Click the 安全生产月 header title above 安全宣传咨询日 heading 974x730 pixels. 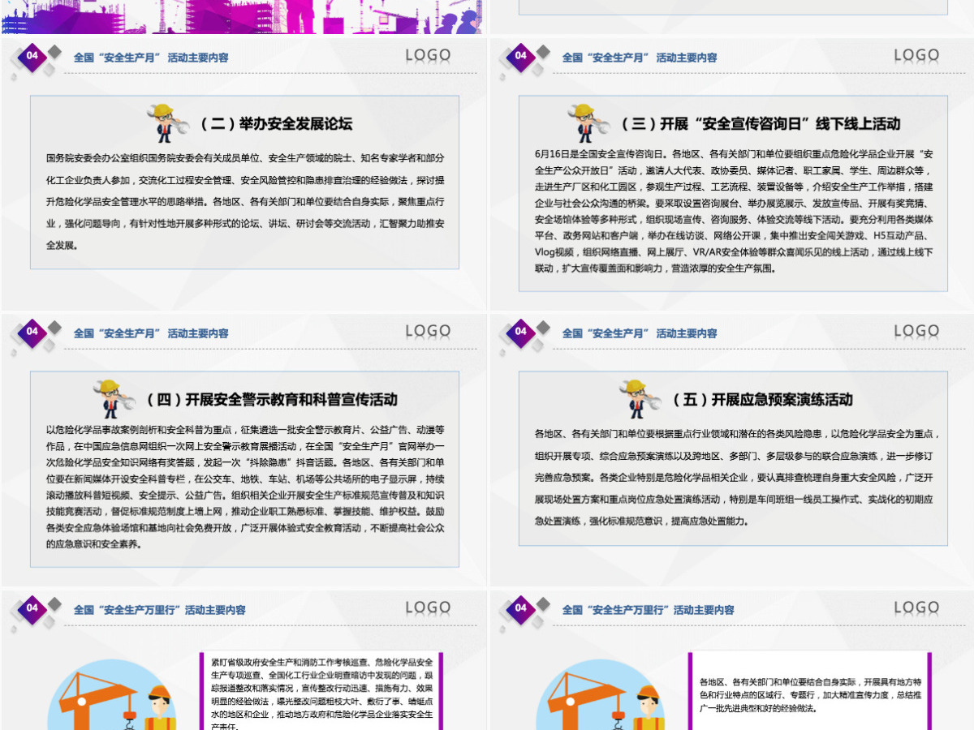(640, 58)
